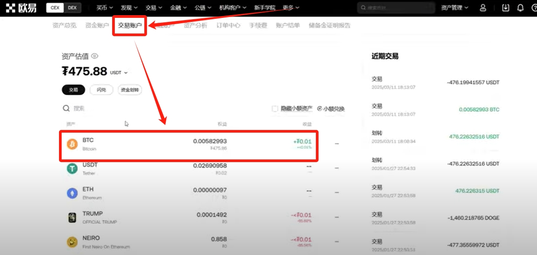The image size is (537, 255).
Task: Click the 闪兑 button
Action: tap(101, 90)
